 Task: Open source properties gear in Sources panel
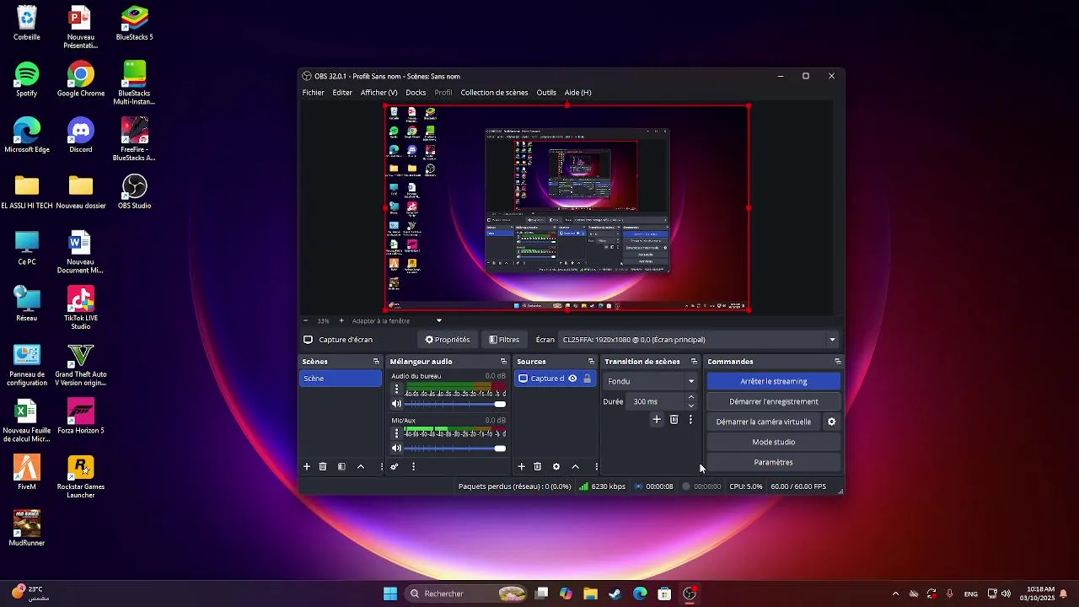click(556, 466)
